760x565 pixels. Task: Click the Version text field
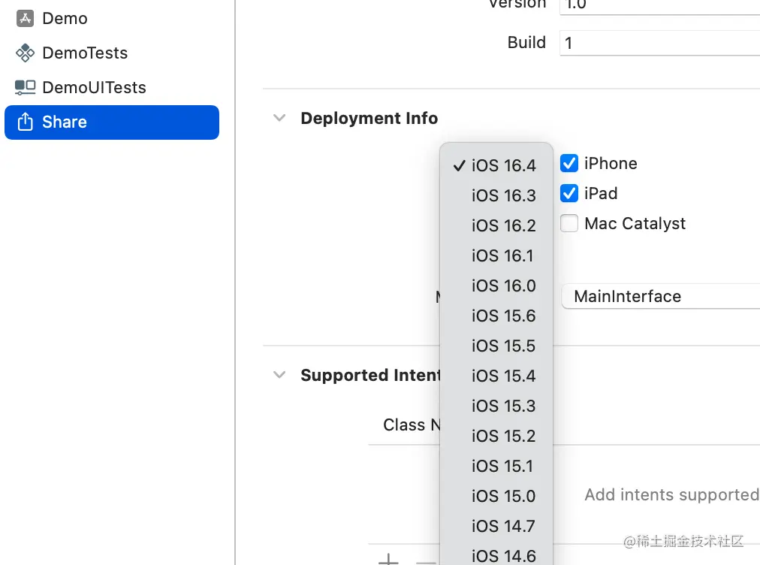pos(659,5)
